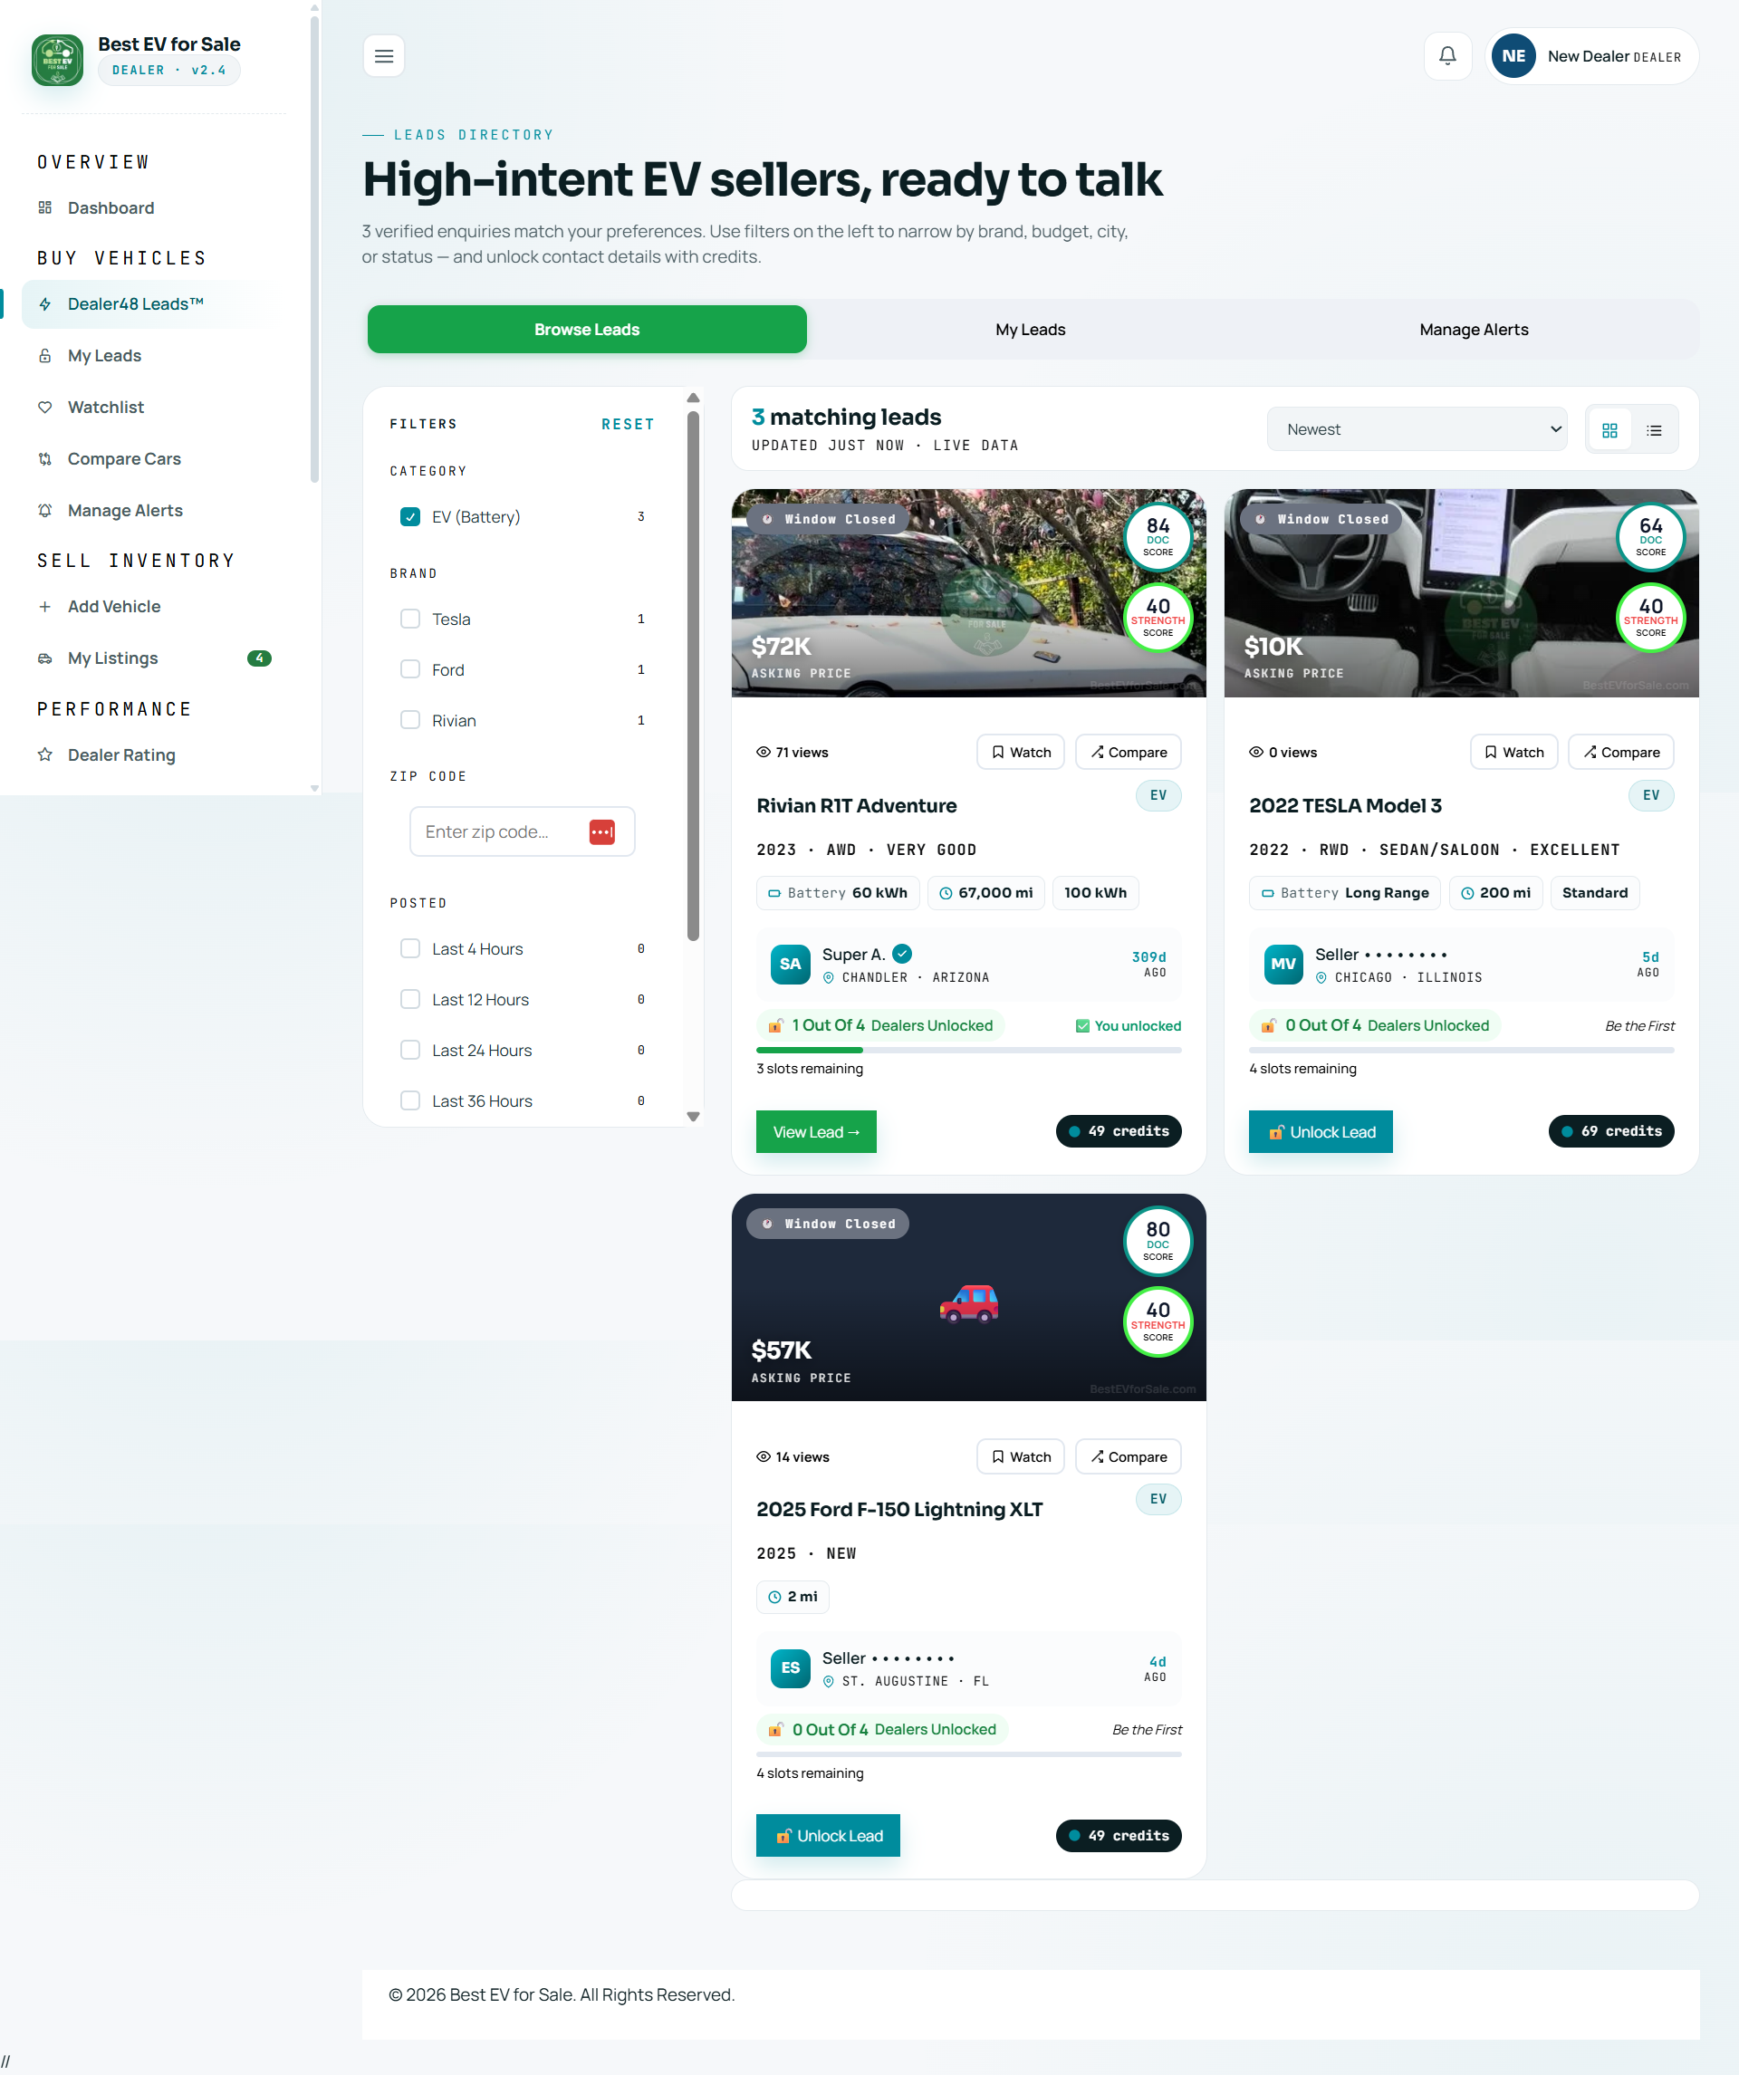Compare the 2022 TESLA Model 3
The image size is (1739, 2075).
click(1620, 752)
